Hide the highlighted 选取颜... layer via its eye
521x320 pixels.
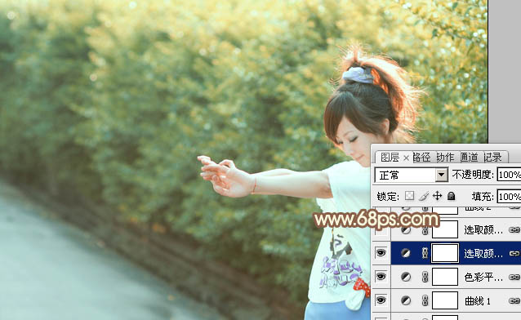[381, 253]
